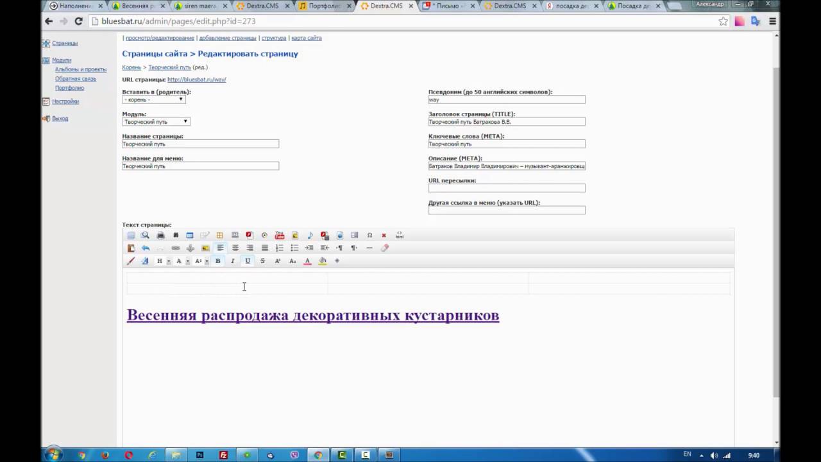Insert an anchor

[190, 248]
